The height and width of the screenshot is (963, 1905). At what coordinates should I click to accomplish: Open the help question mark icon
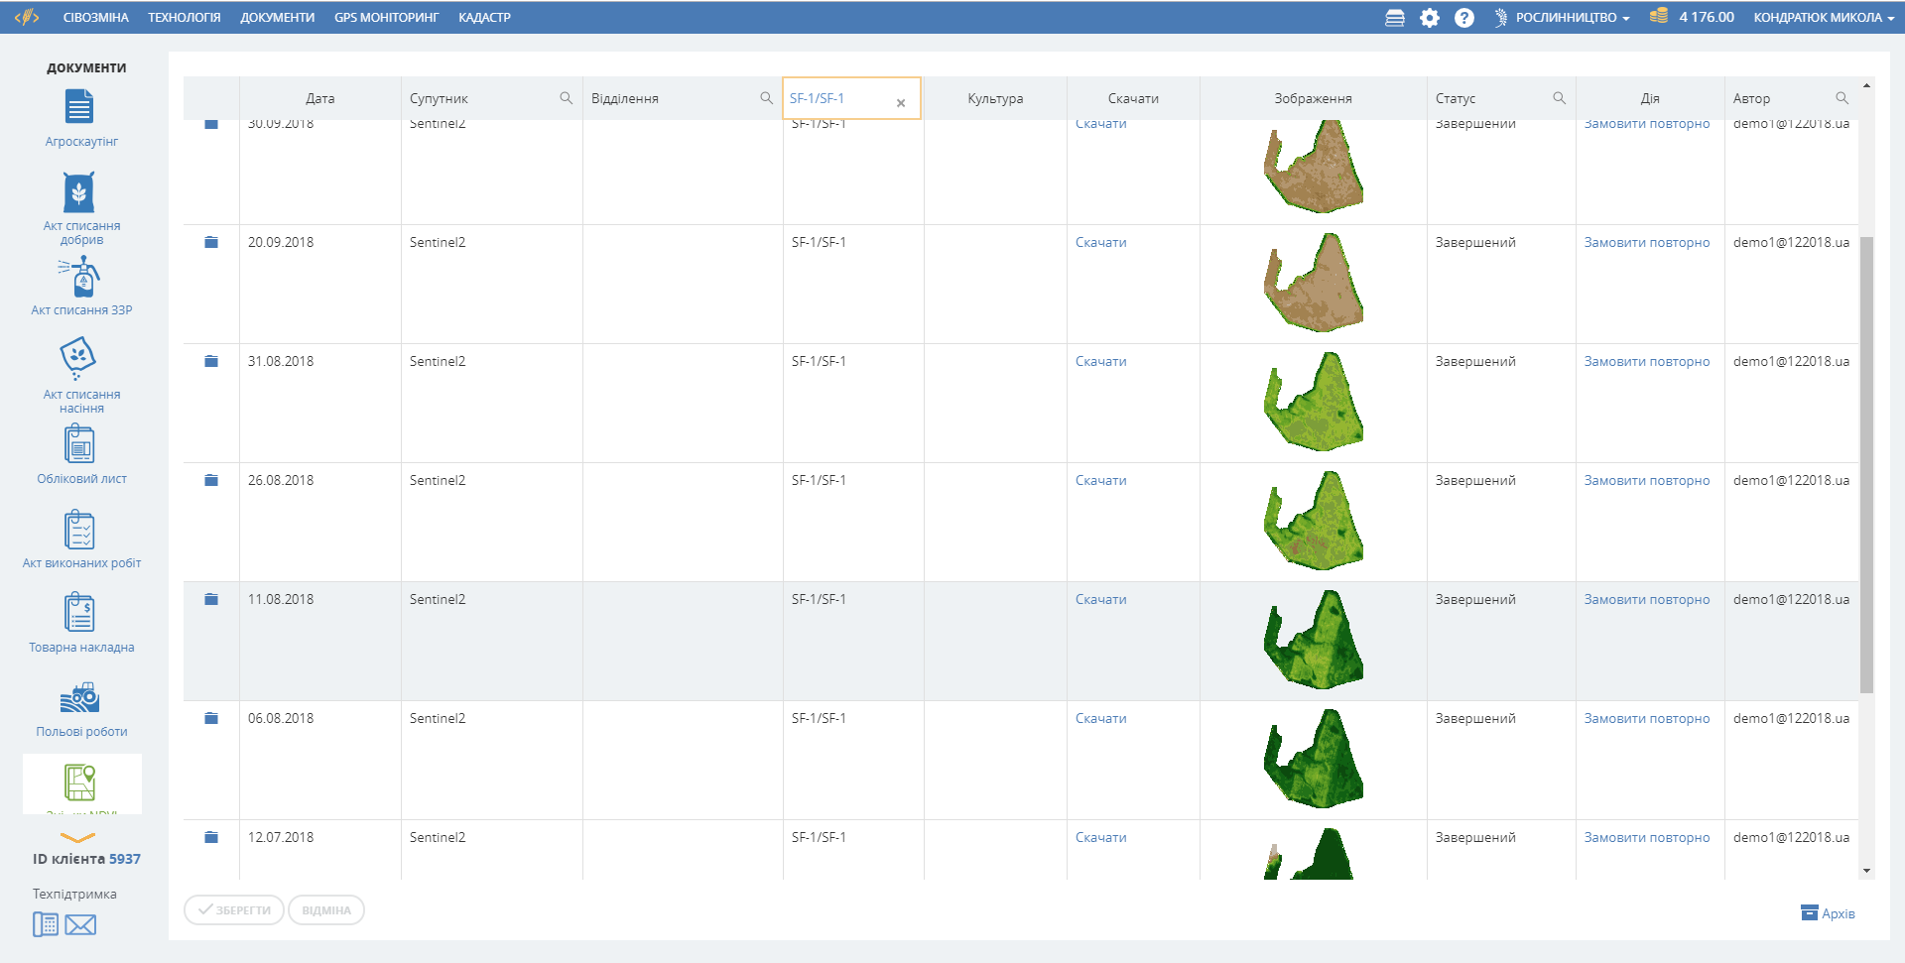1463,18
